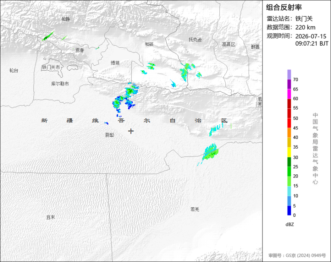The height and width of the screenshot is (262, 331).
Task: Click the 且末 county label
Action: tap(51, 217)
